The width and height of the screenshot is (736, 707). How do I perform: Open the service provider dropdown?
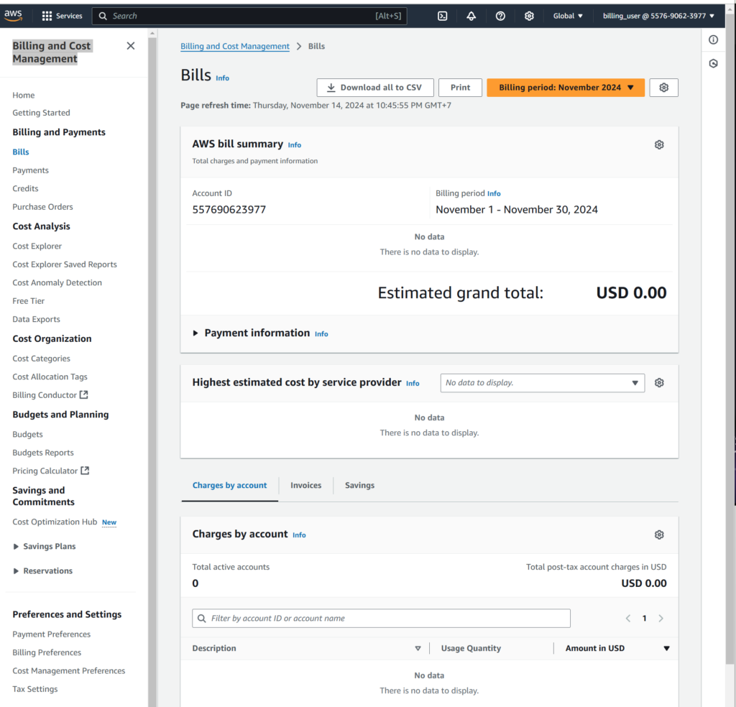pos(542,383)
